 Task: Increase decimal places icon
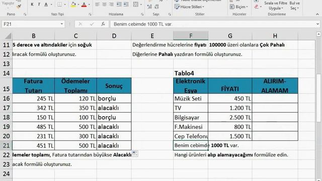[149, 7]
